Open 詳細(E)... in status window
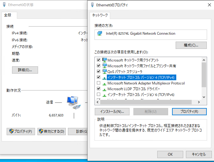The height and width of the screenshot is (162, 214). 25,70
